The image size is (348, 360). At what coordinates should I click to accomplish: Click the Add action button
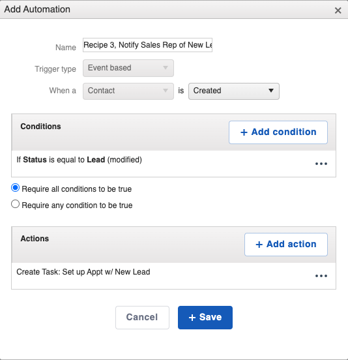[286, 245]
